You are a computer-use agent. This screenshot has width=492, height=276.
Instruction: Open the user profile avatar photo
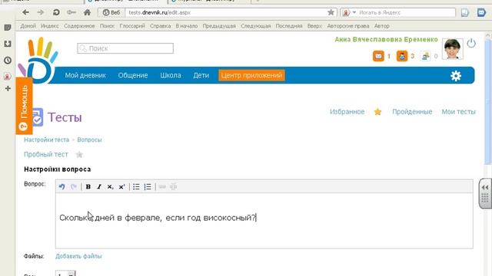coord(452,49)
